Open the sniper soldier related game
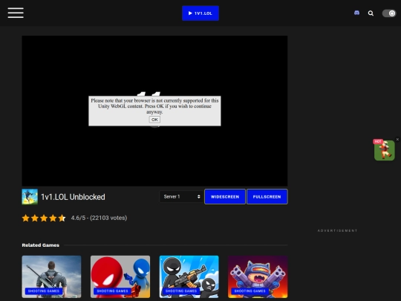This screenshot has height=301, width=401. point(51,276)
